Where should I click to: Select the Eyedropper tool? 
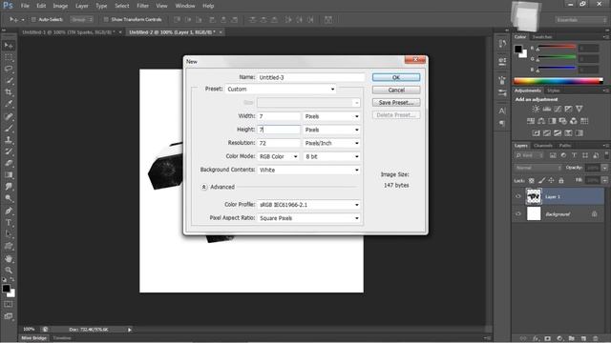(x=9, y=104)
